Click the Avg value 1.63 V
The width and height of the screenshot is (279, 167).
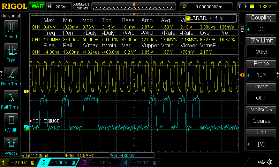click(x=167, y=27)
